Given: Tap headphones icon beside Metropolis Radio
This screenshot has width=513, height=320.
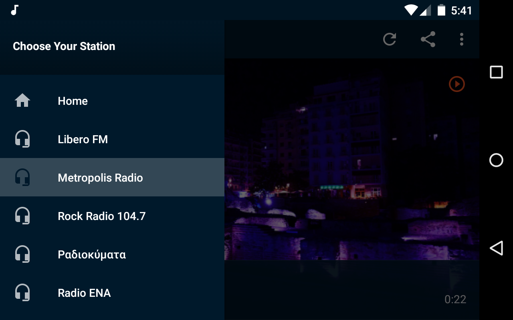Looking at the screenshot, I should 22,178.
